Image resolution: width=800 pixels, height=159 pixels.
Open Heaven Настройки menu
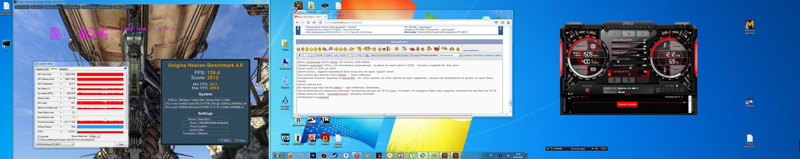pos(89,7)
